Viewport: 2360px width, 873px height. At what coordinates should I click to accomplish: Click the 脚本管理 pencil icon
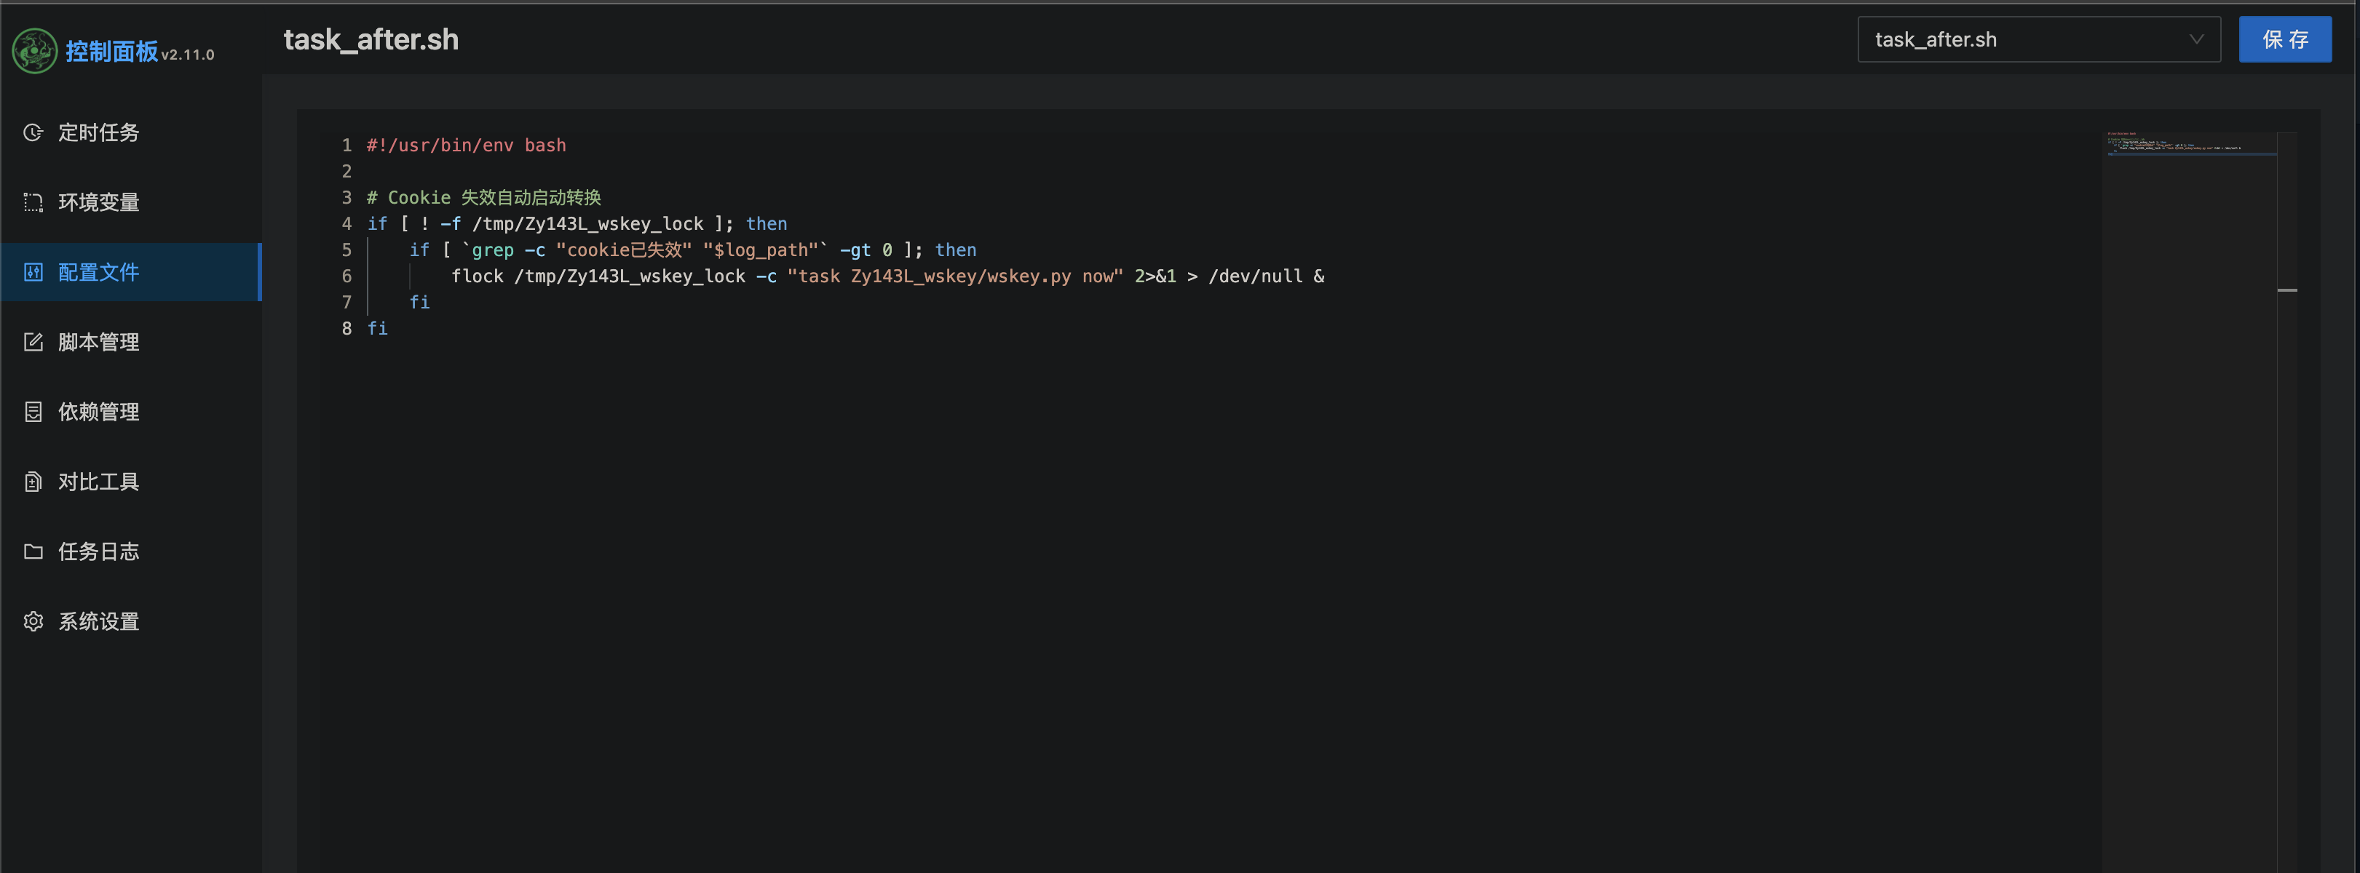pyautogui.click(x=33, y=342)
